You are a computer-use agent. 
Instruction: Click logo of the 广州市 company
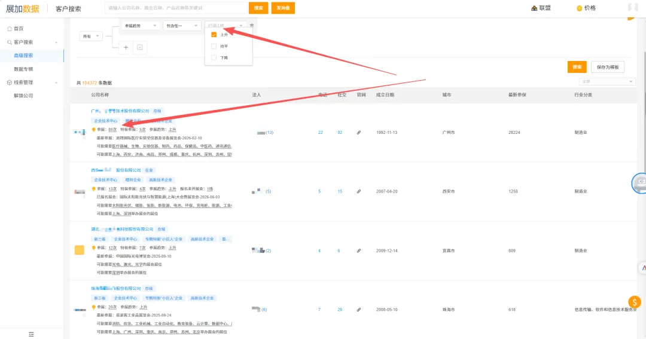(80, 132)
